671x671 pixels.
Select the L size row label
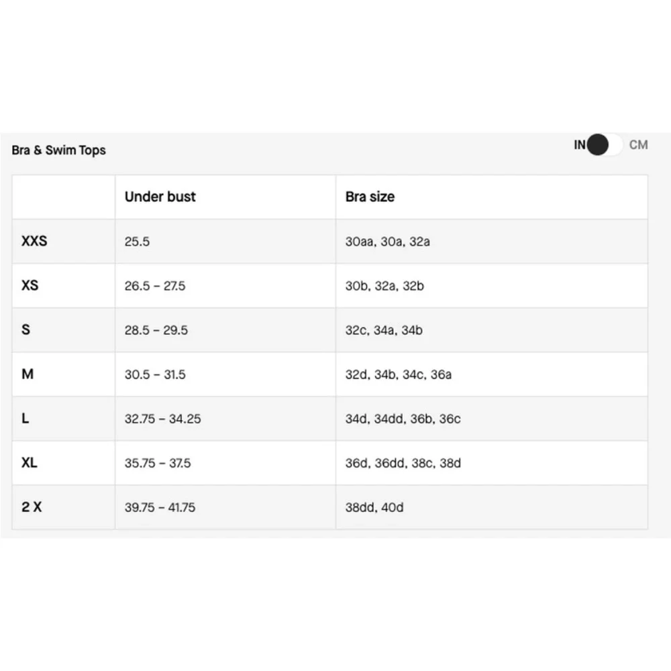[x=25, y=418]
